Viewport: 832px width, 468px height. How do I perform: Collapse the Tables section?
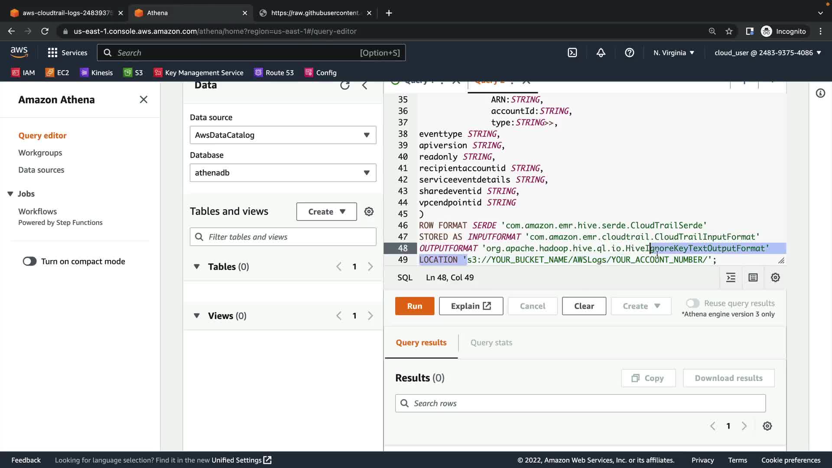[197, 266]
